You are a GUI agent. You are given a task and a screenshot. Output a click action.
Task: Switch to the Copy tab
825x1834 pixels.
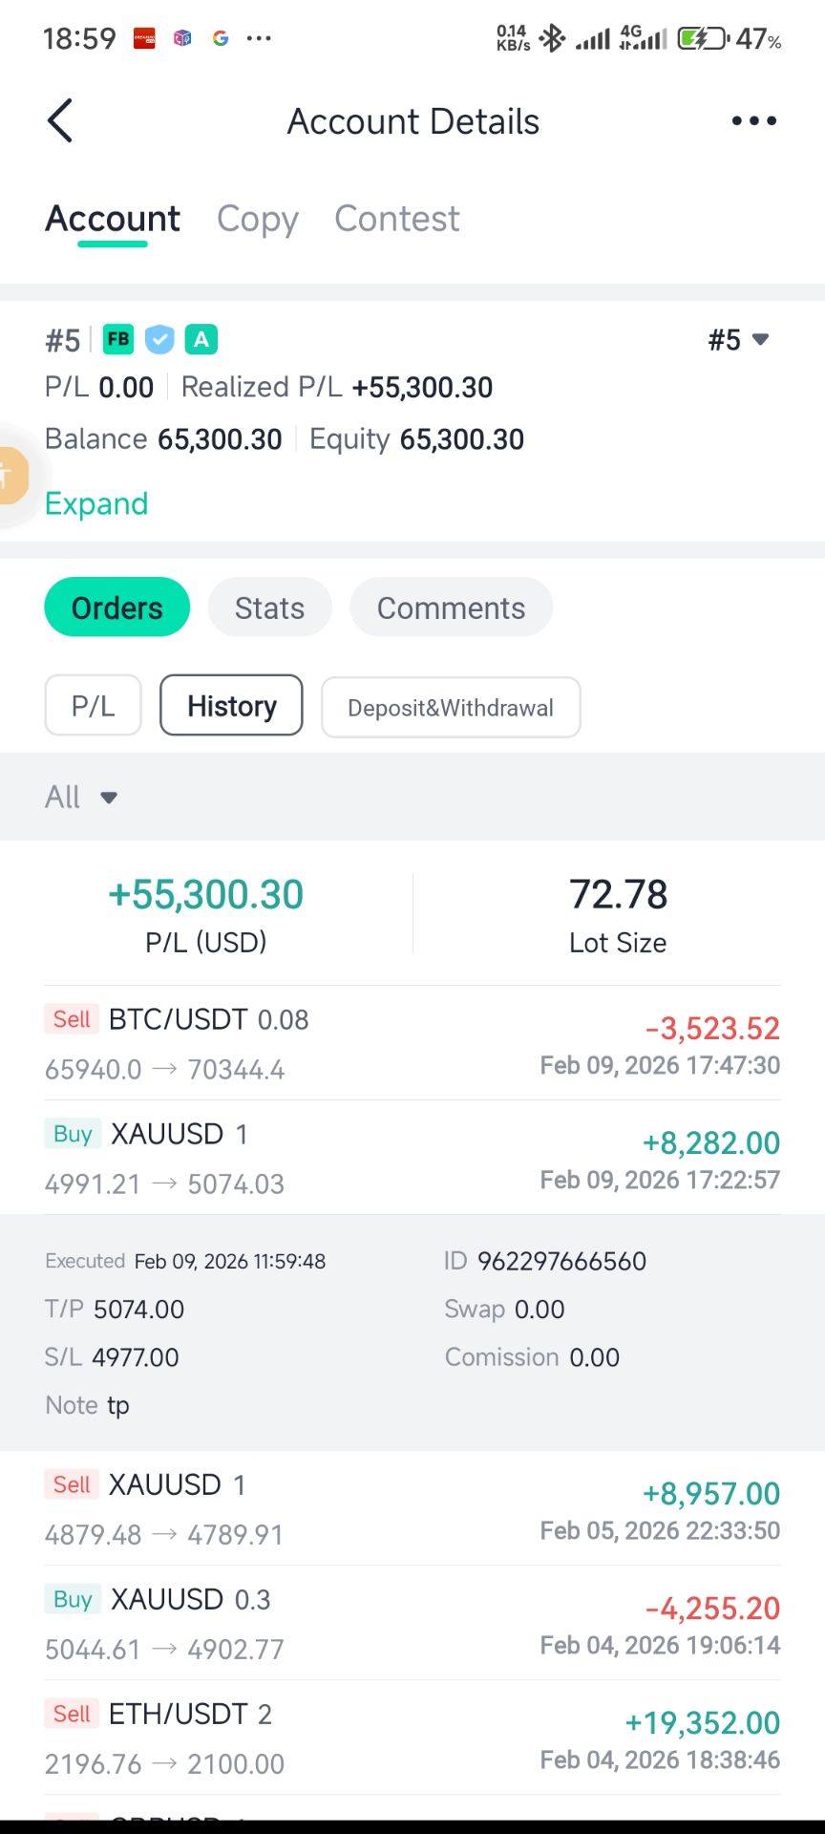(x=258, y=219)
